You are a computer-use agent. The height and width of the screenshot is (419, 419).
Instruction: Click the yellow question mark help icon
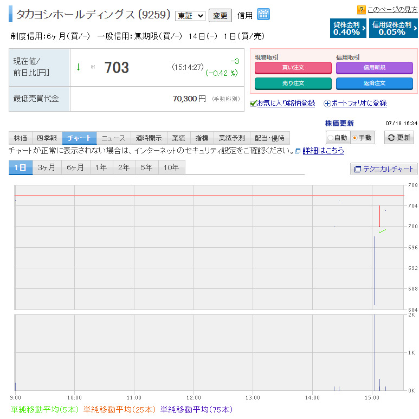[x=361, y=10]
